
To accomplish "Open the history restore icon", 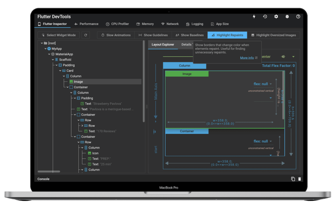I will 265,17.
